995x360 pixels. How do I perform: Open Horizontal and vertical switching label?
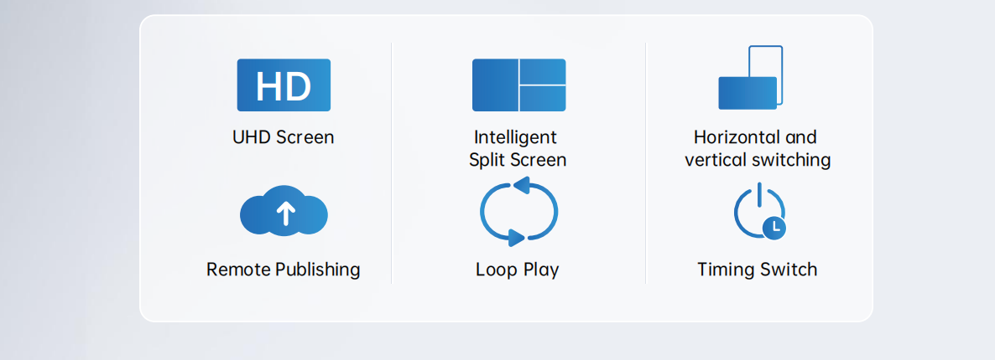click(757, 148)
